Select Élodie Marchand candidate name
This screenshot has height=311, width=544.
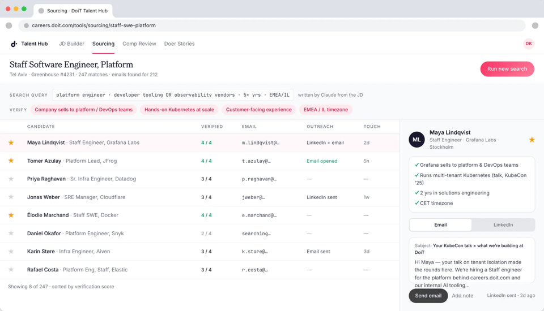[48, 215]
